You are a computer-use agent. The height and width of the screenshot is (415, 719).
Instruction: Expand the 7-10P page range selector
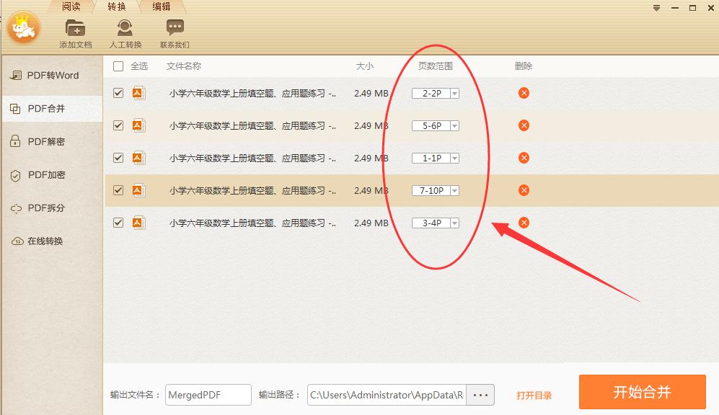pos(454,189)
